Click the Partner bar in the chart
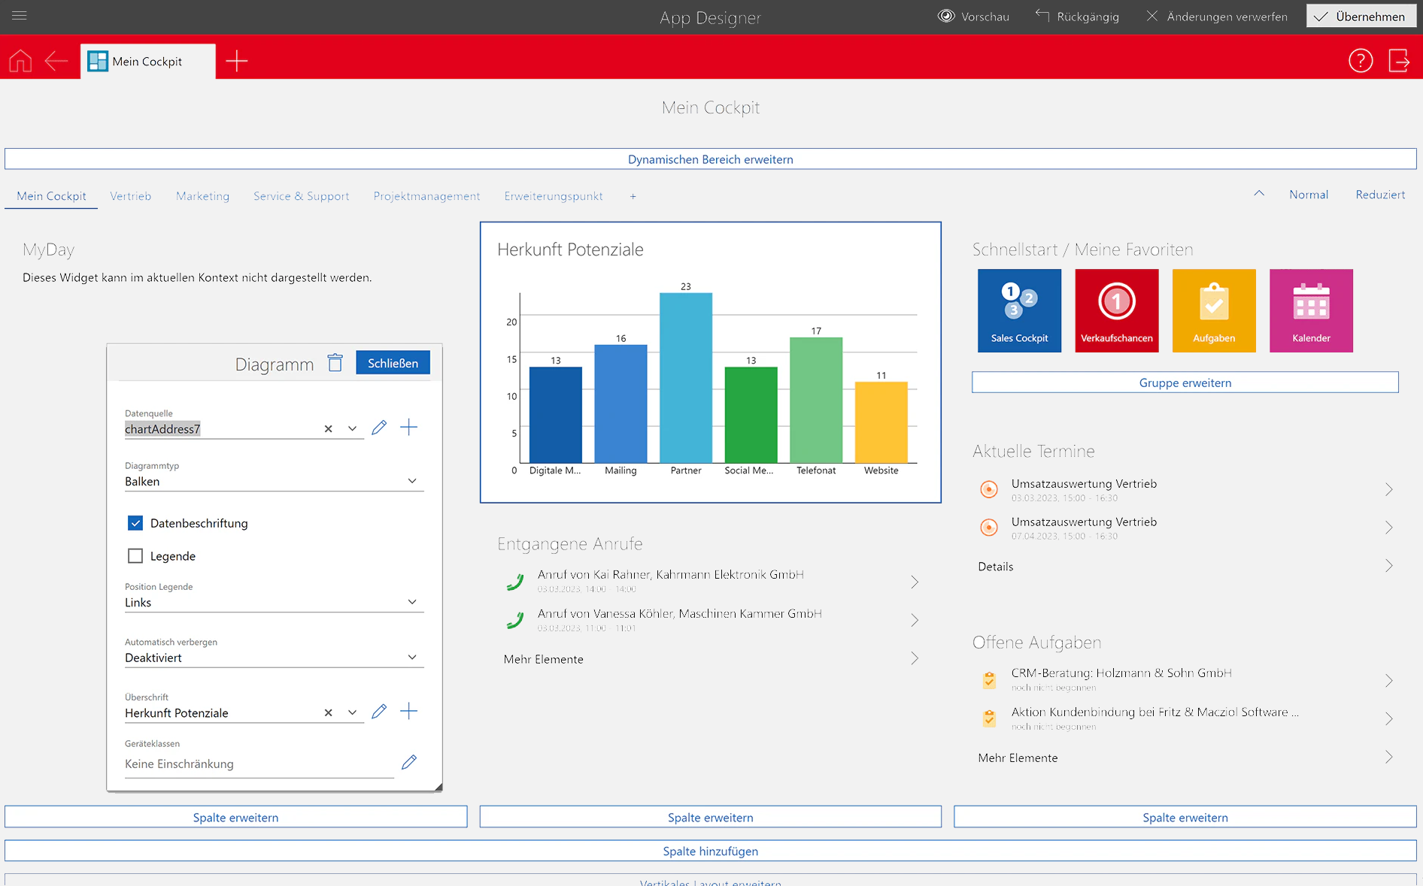The height and width of the screenshot is (886, 1423). (x=686, y=377)
